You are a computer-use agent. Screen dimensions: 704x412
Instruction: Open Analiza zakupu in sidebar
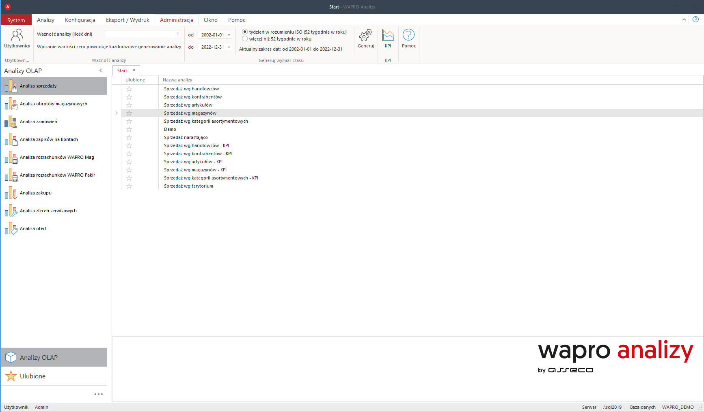pyautogui.click(x=54, y=193)
